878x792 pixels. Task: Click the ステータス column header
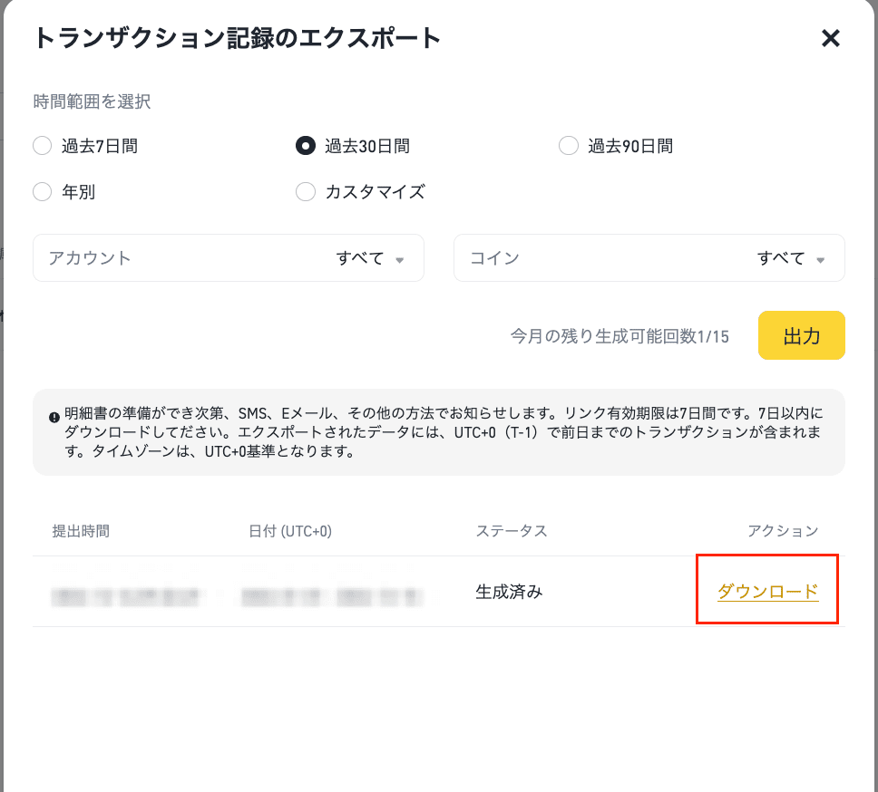(x=512, y=531)
